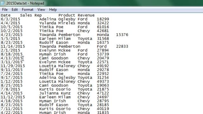This screenshot has width=203, height=114.
Task: Click revenue value 20479
Action: 103,58
